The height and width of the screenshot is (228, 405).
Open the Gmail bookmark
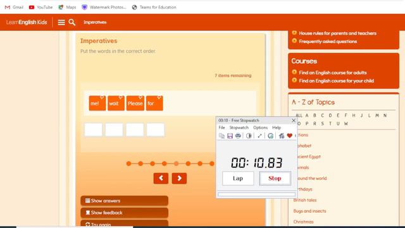(14, 7)
